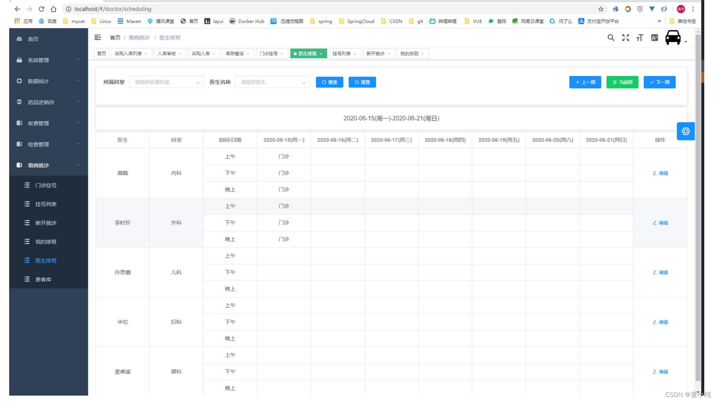Open the Docker Hub bookmark

tap(247, 21)
